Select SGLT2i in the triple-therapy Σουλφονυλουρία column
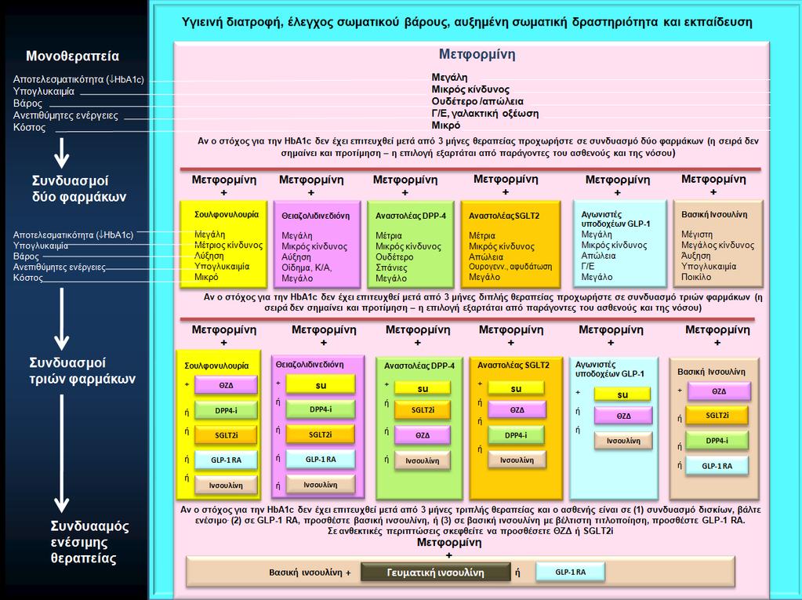Image resolution: width=802 pixels, height=600 pixels. coord(226,435)
